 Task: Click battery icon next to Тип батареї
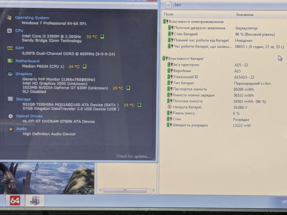170,83
